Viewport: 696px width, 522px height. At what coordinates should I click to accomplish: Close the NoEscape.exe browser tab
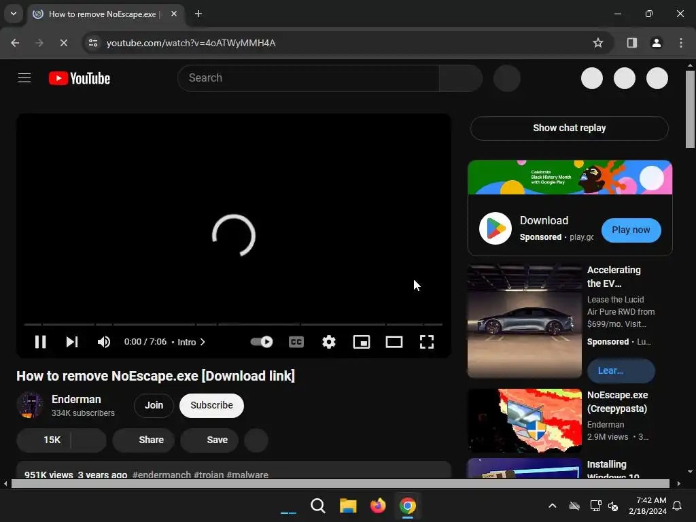[x=174, y=14]
